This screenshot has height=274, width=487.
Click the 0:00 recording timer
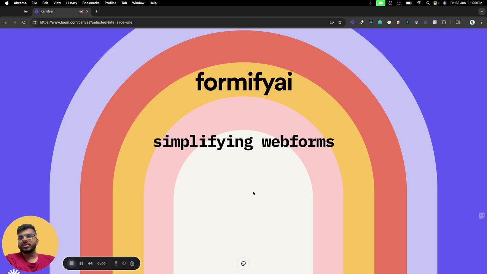click(x=101, y=263)
